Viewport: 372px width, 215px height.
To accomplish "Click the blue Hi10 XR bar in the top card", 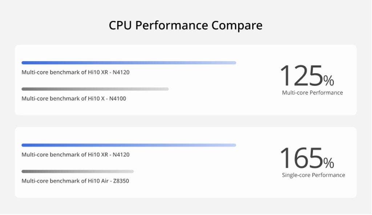I will point(129,63).
